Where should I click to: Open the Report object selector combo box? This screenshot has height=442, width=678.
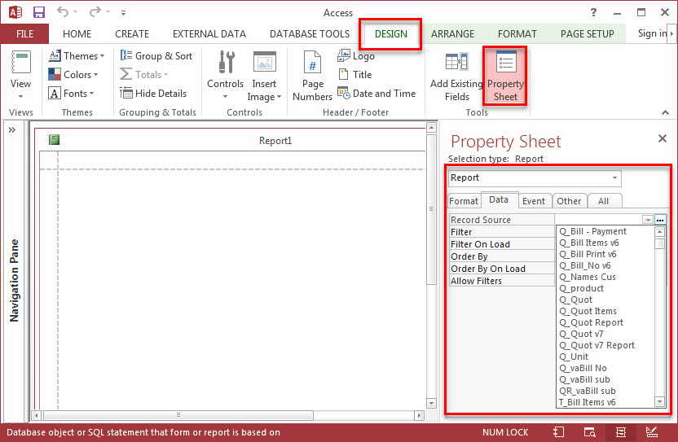tap(535, 178)
